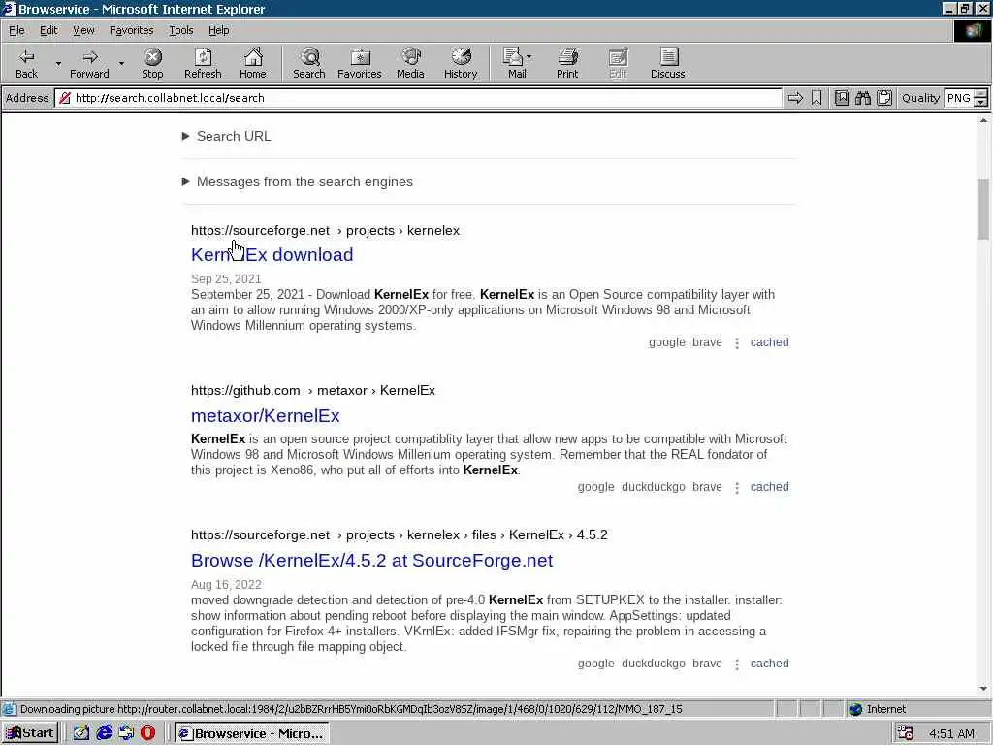Screen dimensions: 993x745
Task: Click in the Address URL field
Action: (418, 98)
